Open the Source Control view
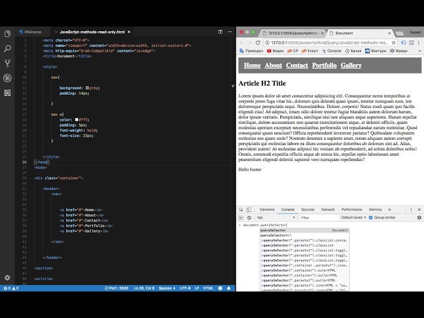The width and height of the screenshot is (424, 318). pyautogui.click(x=7, y=64)
